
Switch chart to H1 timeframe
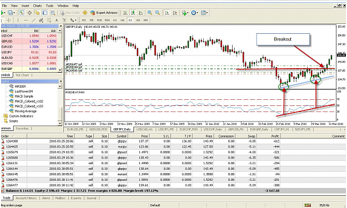[x=115, y=20]
